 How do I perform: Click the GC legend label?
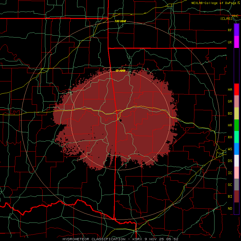230,185
